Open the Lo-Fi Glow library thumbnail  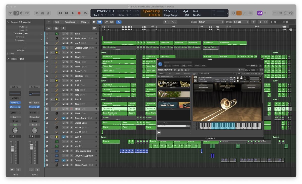pyautogui.click(x=174, y=106)
